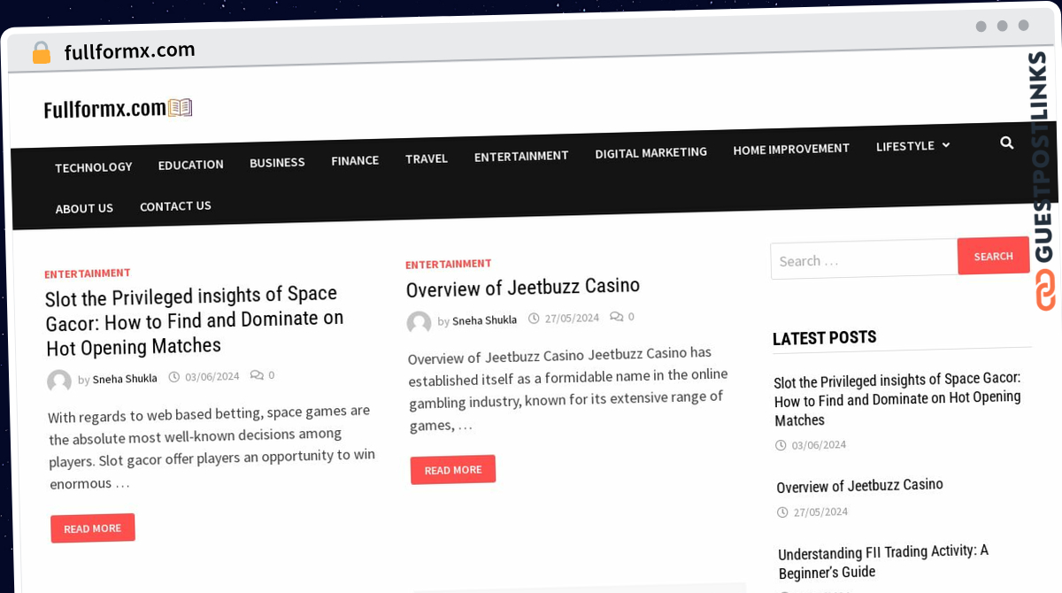Select Entertainment in the navigation bar

[x=521, y=156]
